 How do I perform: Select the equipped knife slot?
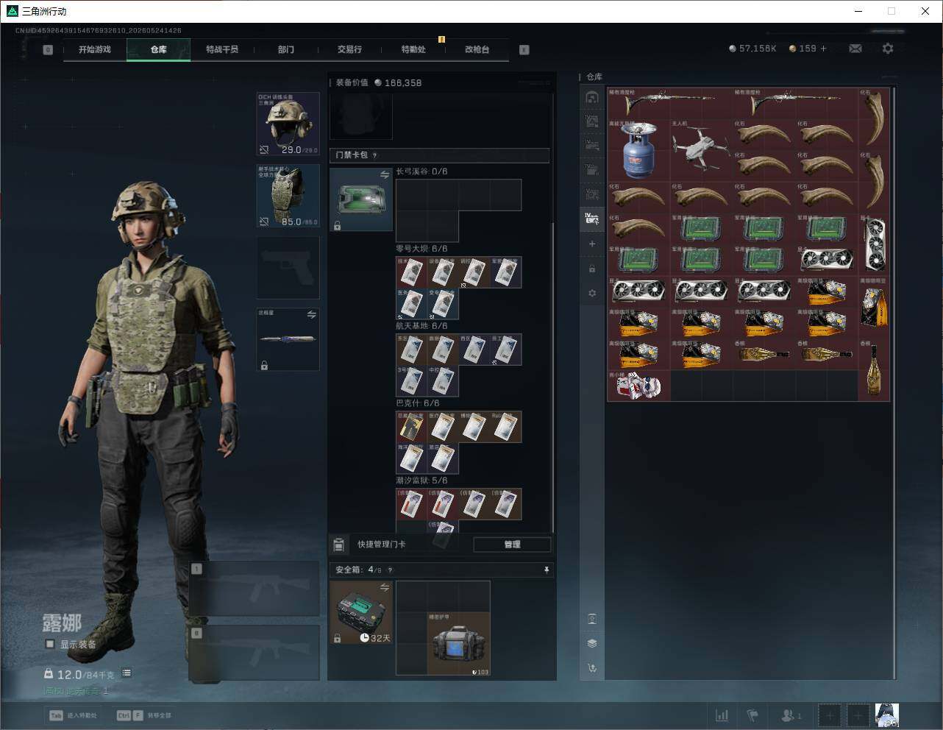point(288,339)
